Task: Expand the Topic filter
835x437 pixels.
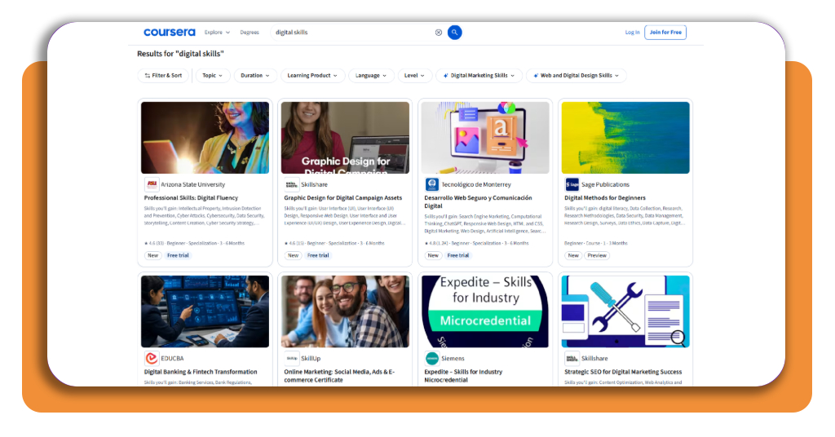Action: pyautogui.click(x=213, y=76)
